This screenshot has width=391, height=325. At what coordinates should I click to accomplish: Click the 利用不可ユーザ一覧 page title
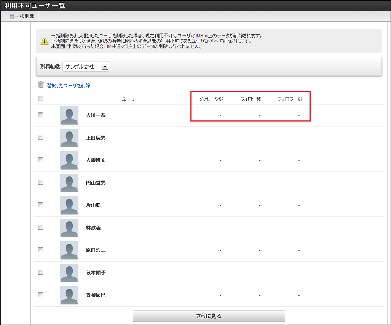point(35,5)
